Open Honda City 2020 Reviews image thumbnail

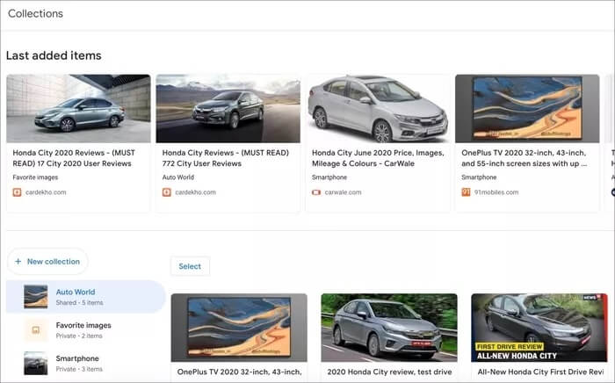point(78,109)
